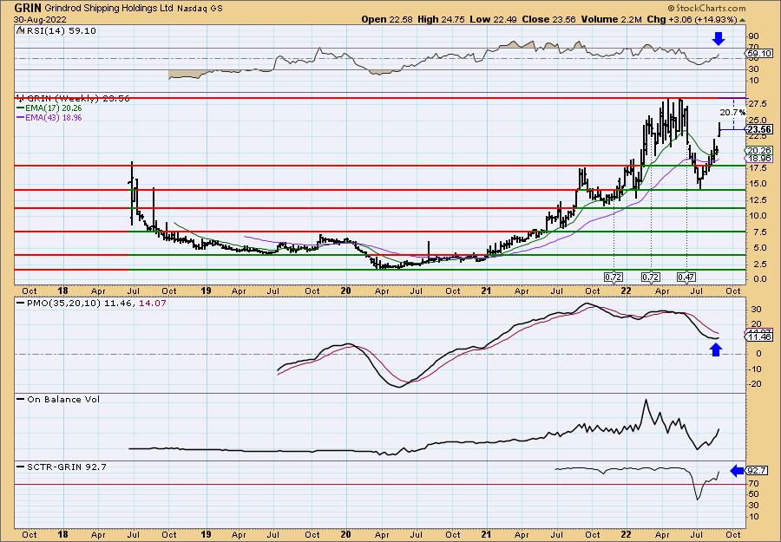This screenshot has width=781, height=542.
Task: Click the 27.5 price axis label
Action: coord(757,104)
